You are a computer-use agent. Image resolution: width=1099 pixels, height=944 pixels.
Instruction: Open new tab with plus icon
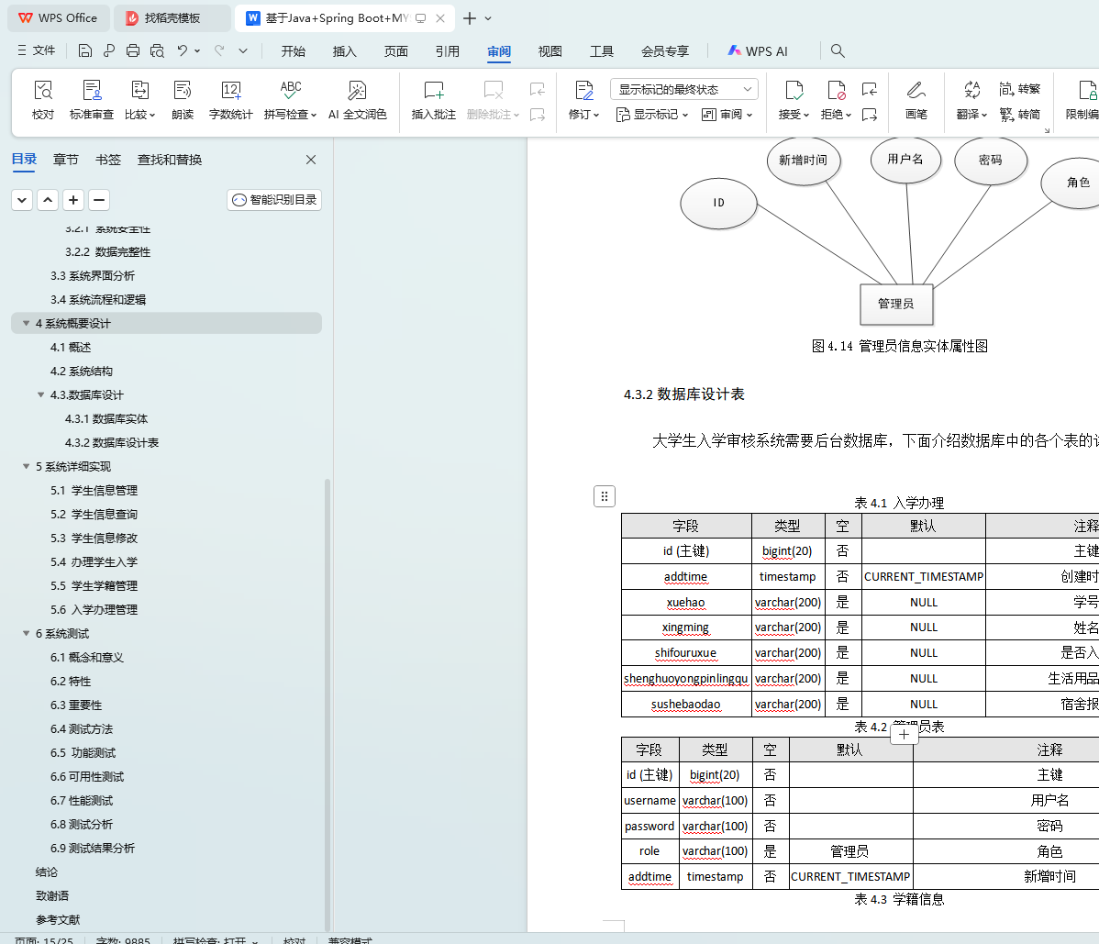click(470, 18)
